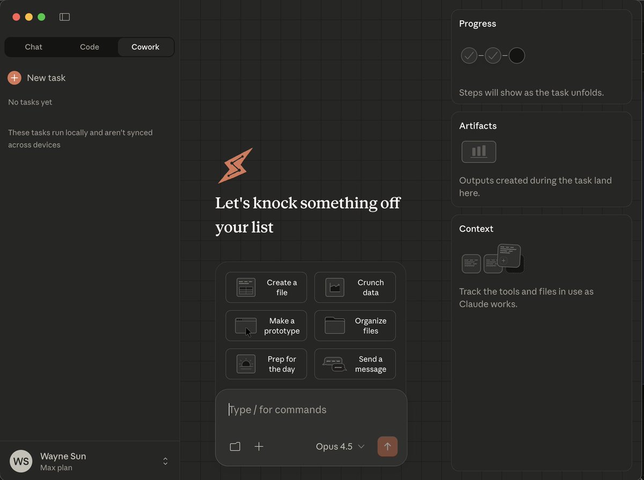Click the Context panel heading
Image resolution: width=644 pixels, height=480 pixels.
coord(476,229)
